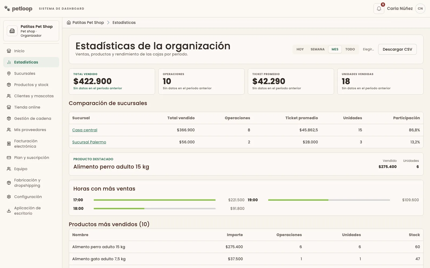Image resolution: width=430 pixels, height=268 pixels.
Task: Open the notifications bell
Action: [379, 9]
